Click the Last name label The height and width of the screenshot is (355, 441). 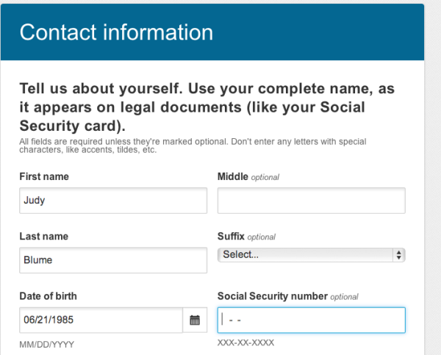tap(44, 236)
